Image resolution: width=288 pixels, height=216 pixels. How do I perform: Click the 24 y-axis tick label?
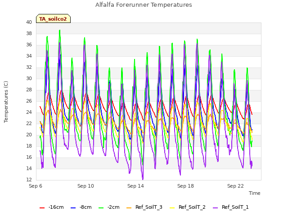pos(29,112)
